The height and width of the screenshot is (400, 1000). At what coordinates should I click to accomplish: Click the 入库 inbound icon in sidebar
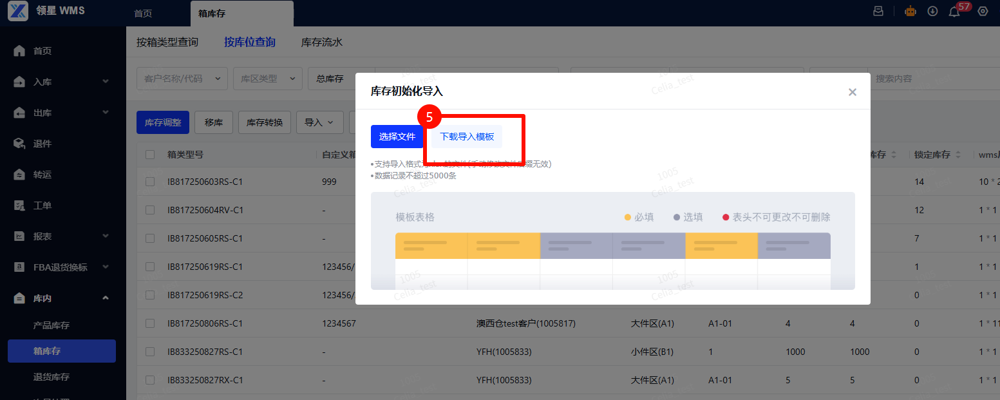click(x=19, y=82)
